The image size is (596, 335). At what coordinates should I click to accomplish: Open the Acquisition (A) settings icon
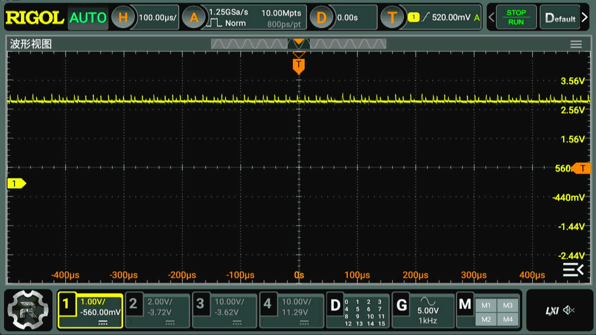tap(194, 17)
